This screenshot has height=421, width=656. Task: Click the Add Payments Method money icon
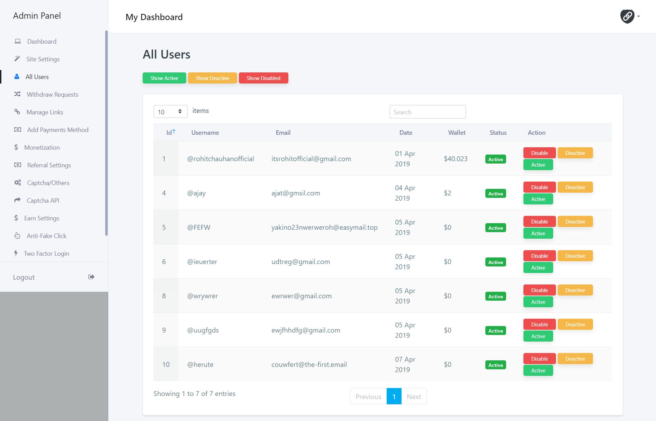tap(18, 130)
